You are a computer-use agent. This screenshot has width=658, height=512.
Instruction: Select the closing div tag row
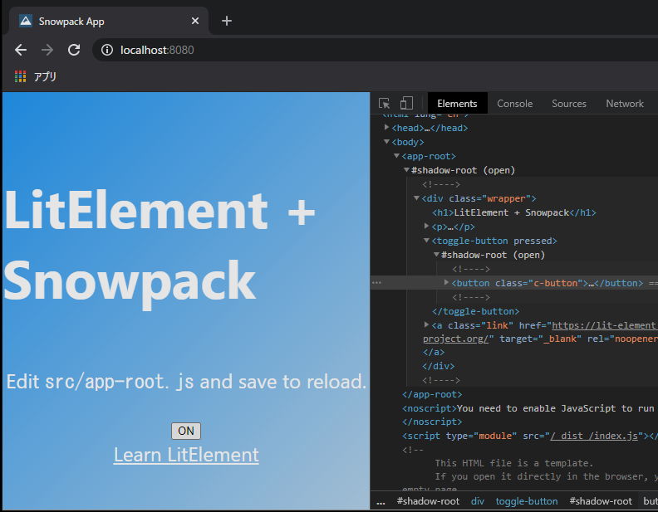click(439, 366)
